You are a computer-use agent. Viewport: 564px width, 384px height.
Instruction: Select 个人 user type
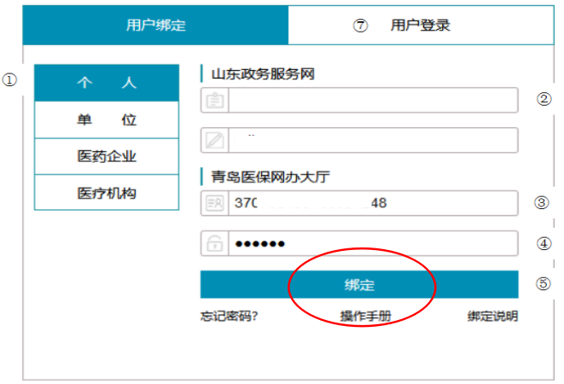(x=107, y=83)
